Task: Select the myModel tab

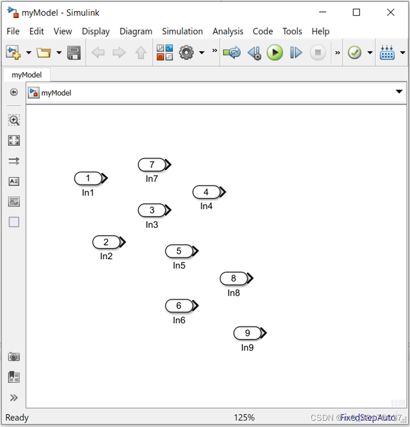Action: pyautogui.click(x=27, y=75)
